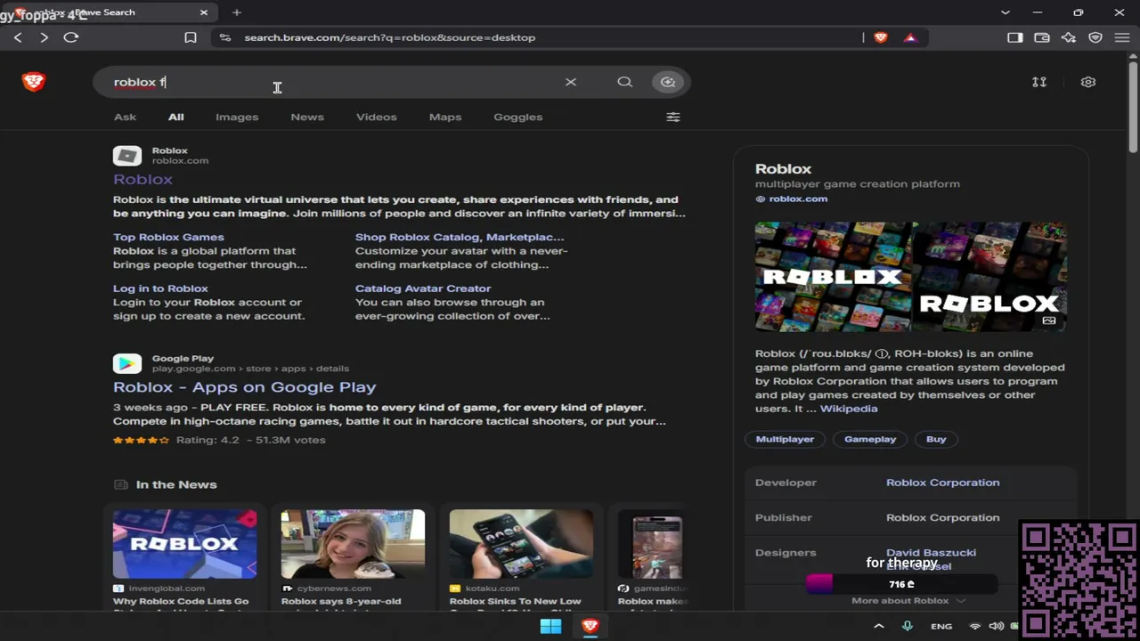Bookmark this page with the bookmark icon
Viewport: 1140px width, 641px height.
[x=190, y=37]
